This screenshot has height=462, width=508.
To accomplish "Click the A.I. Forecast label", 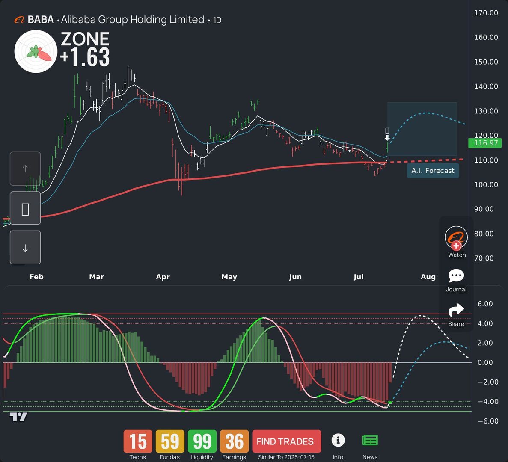I will click(433, 171).
